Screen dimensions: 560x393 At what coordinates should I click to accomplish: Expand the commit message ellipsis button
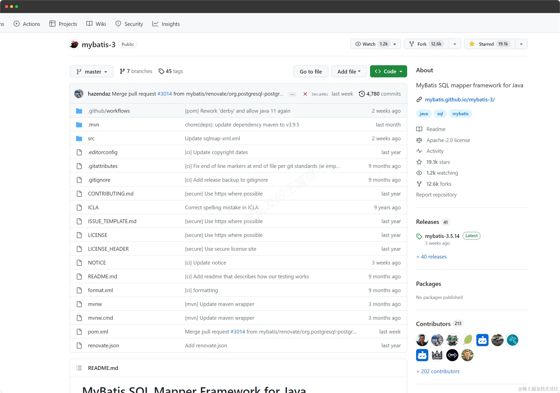[292, 94]
